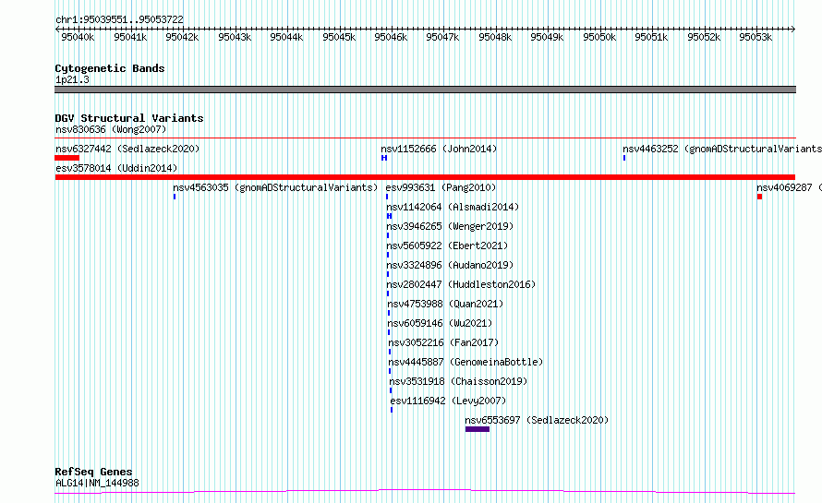Open nsv1152666 (John2014) variant label

[439, 149]
